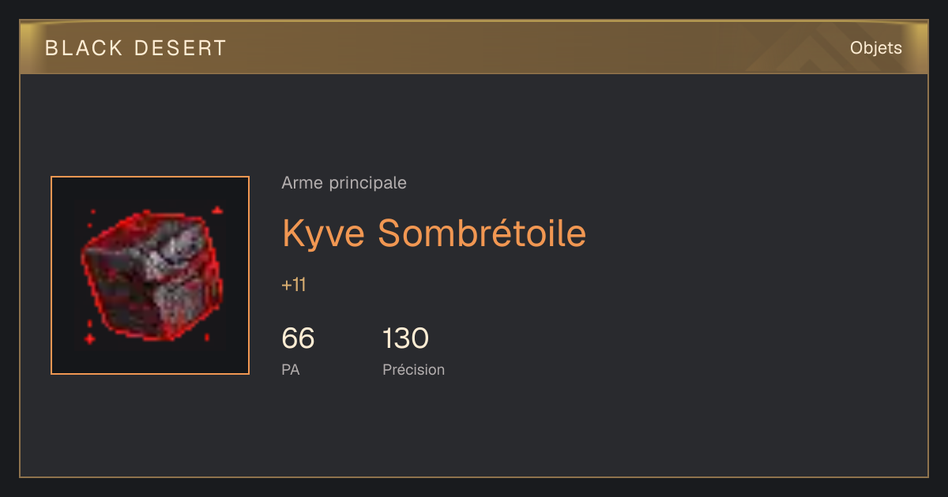Image resolution: width=948 pixels, height=497 pixels.
Task: Click the Kyve Sombrétoile cube item icon
Action: pyautogui.click(x=150, y=275)
